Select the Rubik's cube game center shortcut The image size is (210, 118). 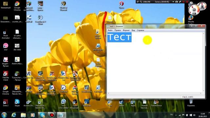[x=29, y=6]
